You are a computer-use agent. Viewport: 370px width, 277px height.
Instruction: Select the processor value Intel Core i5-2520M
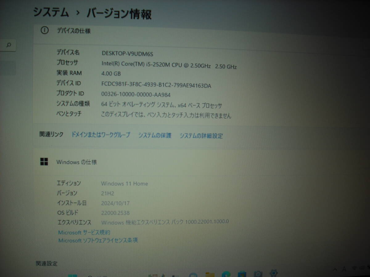(x=169, y=66)
